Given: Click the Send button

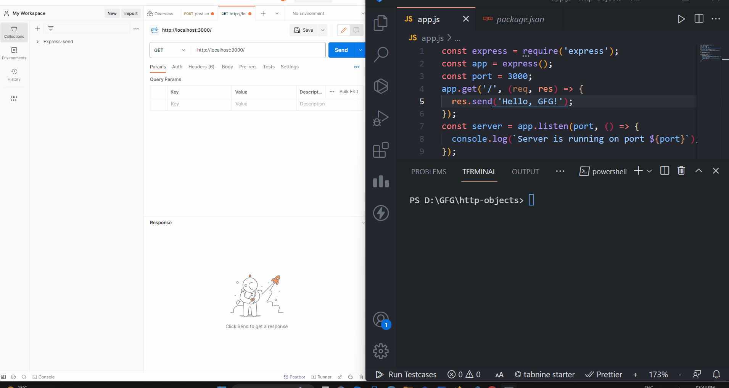Looking at the screenshot, I should tap(341, 50).
